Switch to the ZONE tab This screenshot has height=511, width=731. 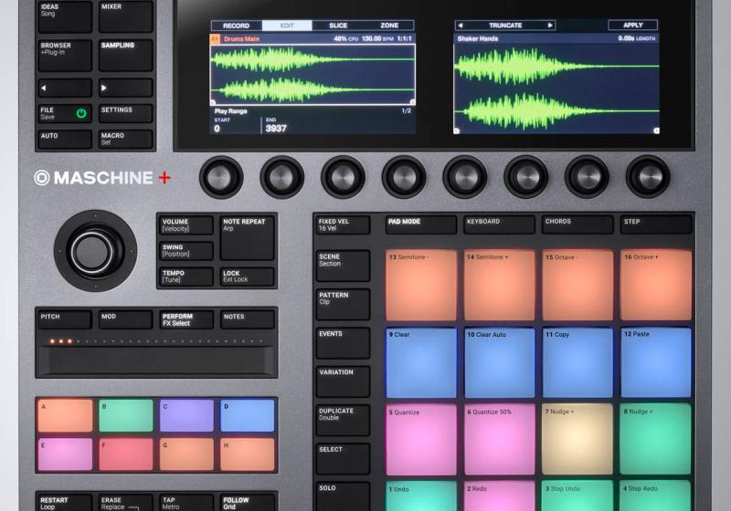(x=389, y=26)
